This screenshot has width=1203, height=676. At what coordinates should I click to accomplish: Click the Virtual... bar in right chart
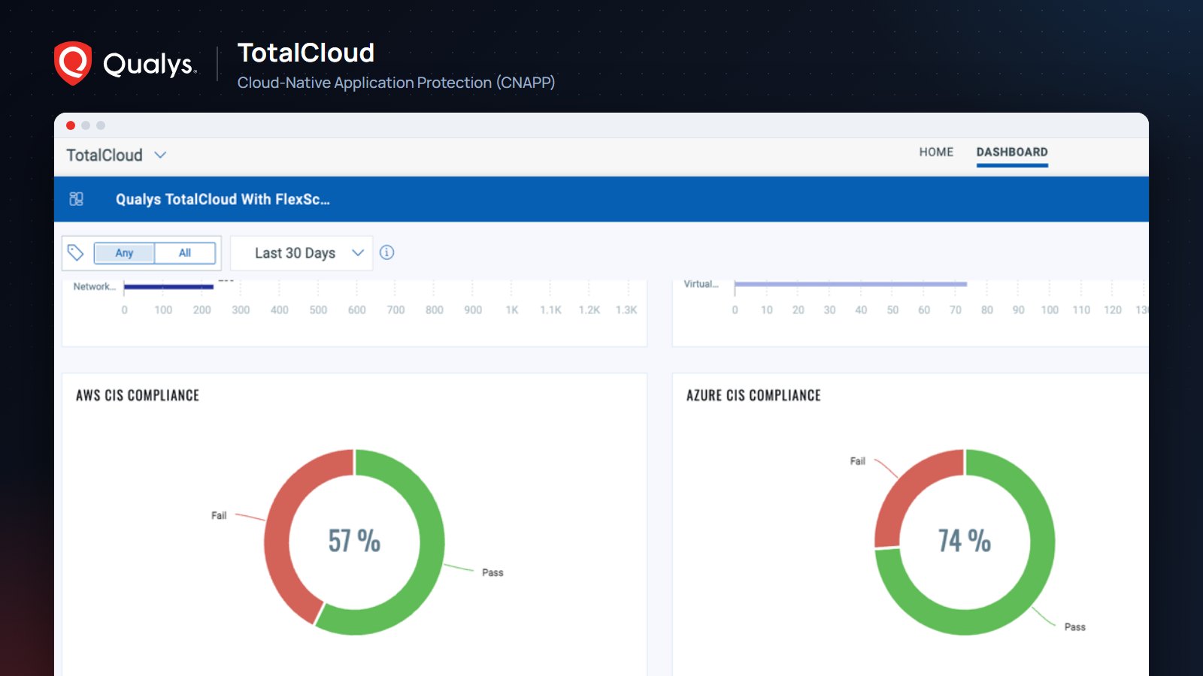[850, 284]
